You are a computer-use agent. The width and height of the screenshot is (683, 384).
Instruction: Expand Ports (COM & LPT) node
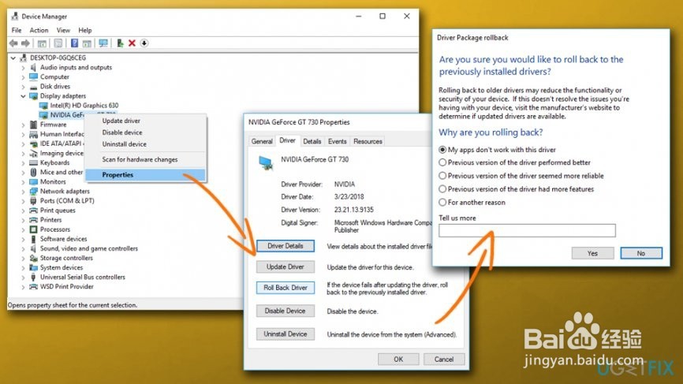(23, 201)
